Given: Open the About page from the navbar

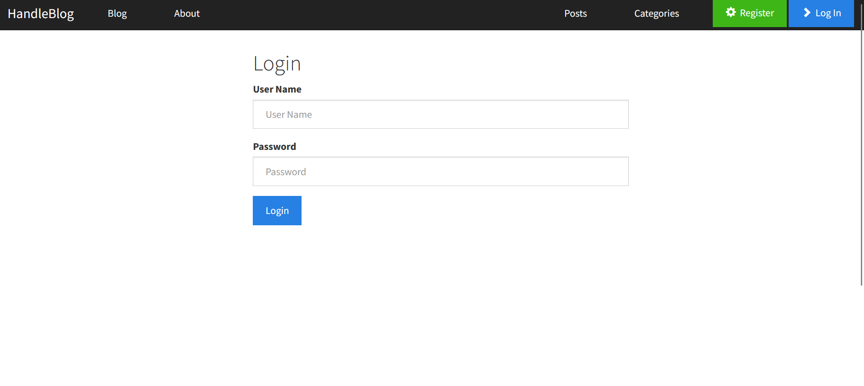Looking at the screenshot, I should [x=186, y=14].
